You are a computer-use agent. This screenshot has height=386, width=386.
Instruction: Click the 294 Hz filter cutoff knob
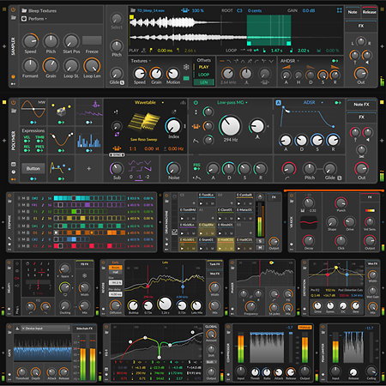pos(231,126)
